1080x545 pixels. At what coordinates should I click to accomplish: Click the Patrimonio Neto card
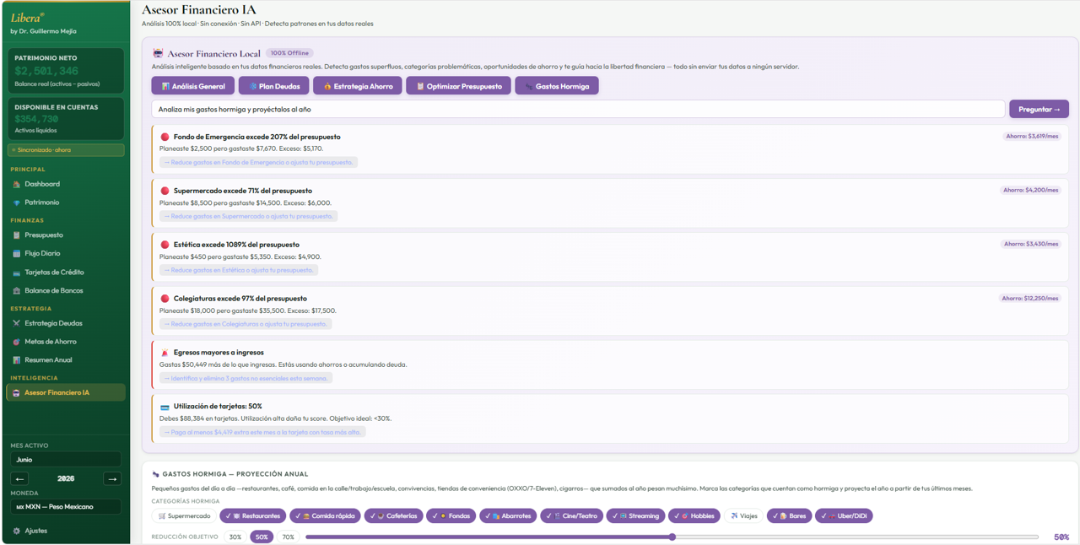(x=66, y=70)
